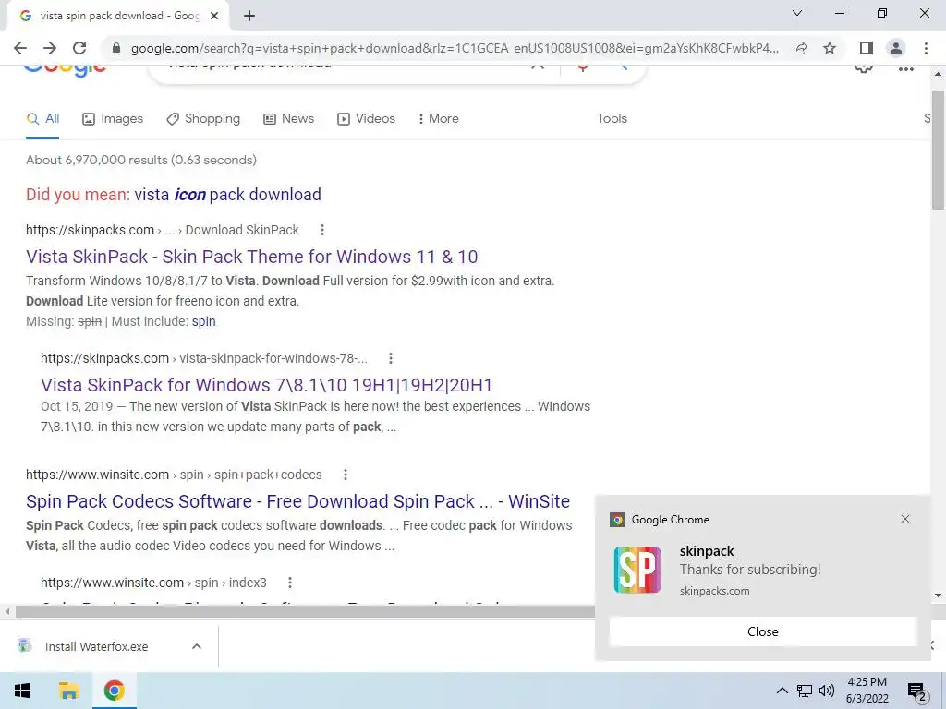Open Windows Start menu

22,691
